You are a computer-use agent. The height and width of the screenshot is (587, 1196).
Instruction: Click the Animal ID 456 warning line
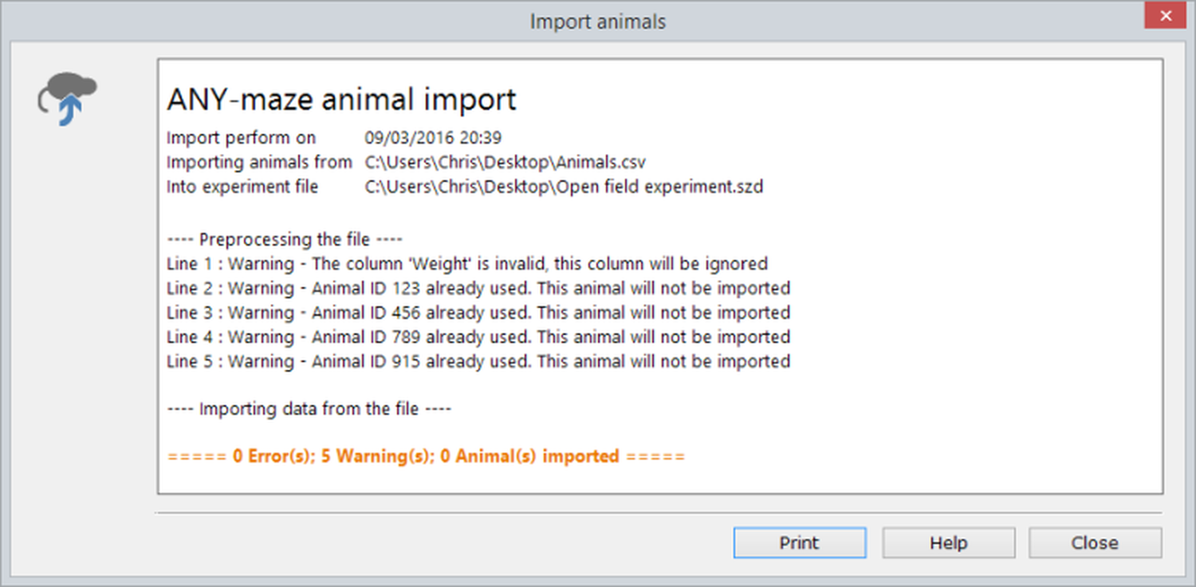[x=478, y=313]
